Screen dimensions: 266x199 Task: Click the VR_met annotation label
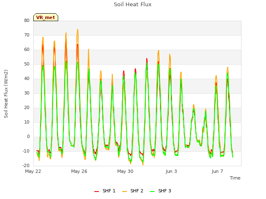(46, 17)
